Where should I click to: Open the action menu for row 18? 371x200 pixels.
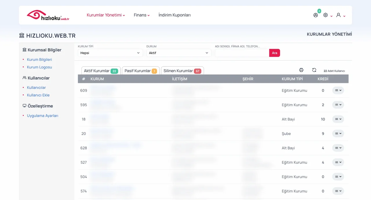(x=338, y=119)
